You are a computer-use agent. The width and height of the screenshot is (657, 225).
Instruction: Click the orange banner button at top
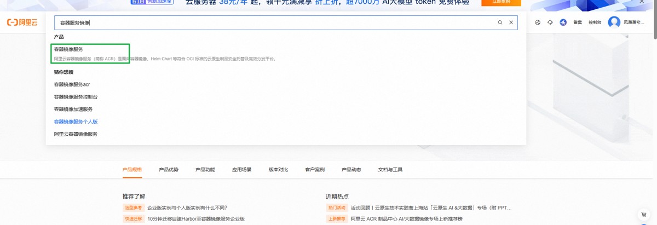[x=501, y=2]
